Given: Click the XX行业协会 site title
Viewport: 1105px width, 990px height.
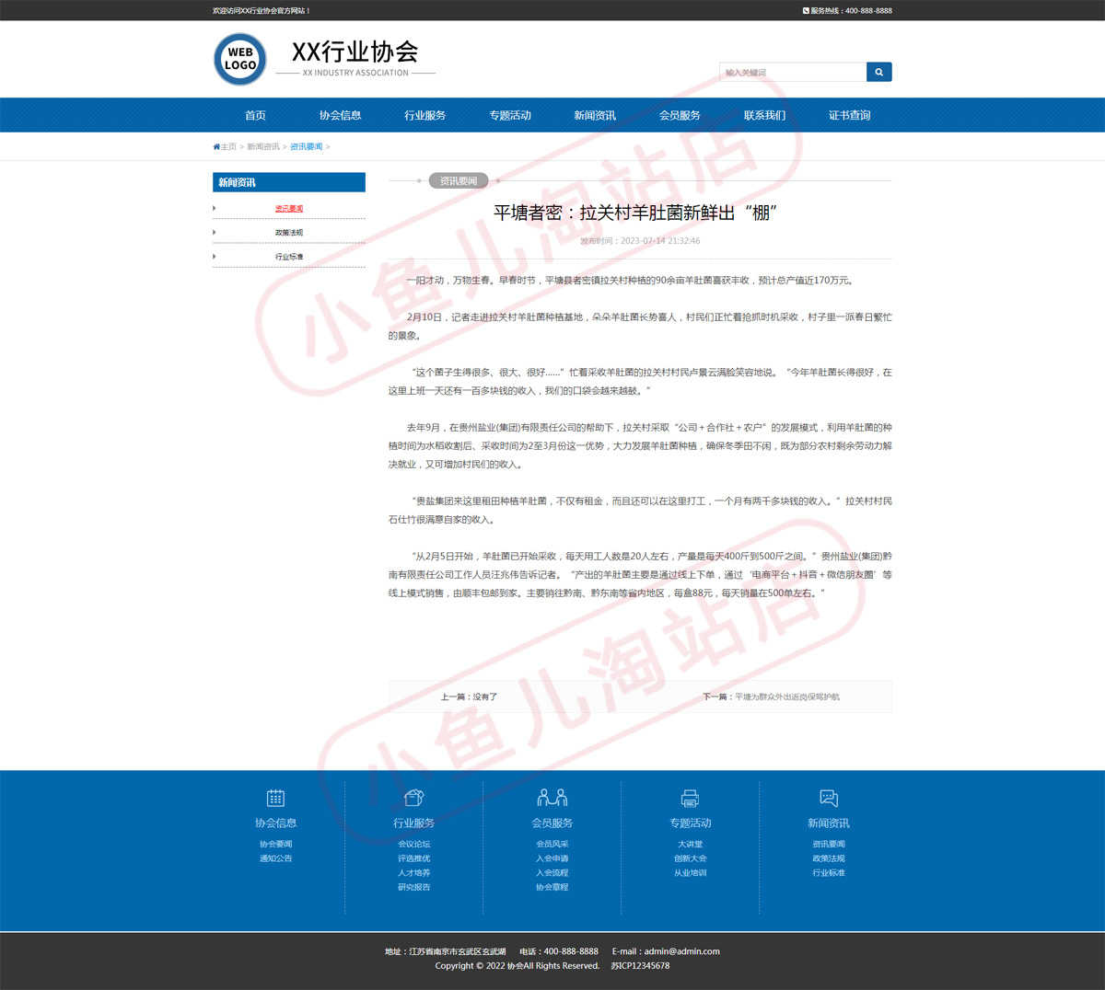Looking at the screenshot, I should click(355, 51).
